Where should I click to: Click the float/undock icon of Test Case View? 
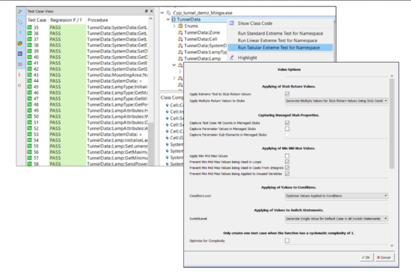pyautogui.click(x=146, y=11)
